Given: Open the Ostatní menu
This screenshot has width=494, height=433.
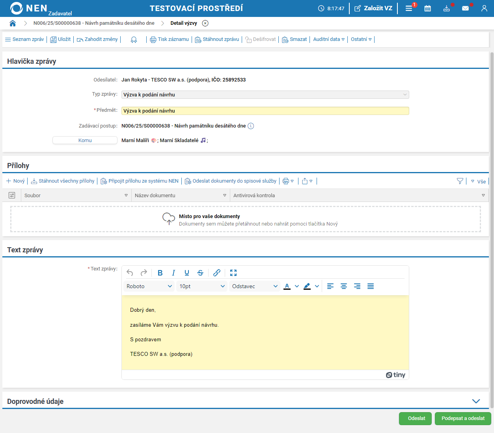Looking at the screenshot, I should point(361,39).
